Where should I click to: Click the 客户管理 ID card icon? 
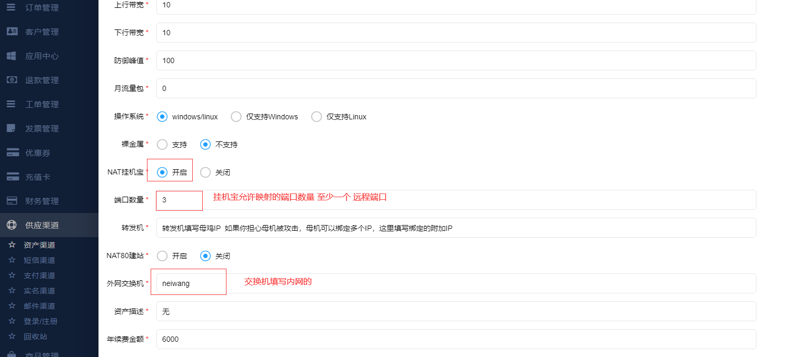click(x=12, y=32)
